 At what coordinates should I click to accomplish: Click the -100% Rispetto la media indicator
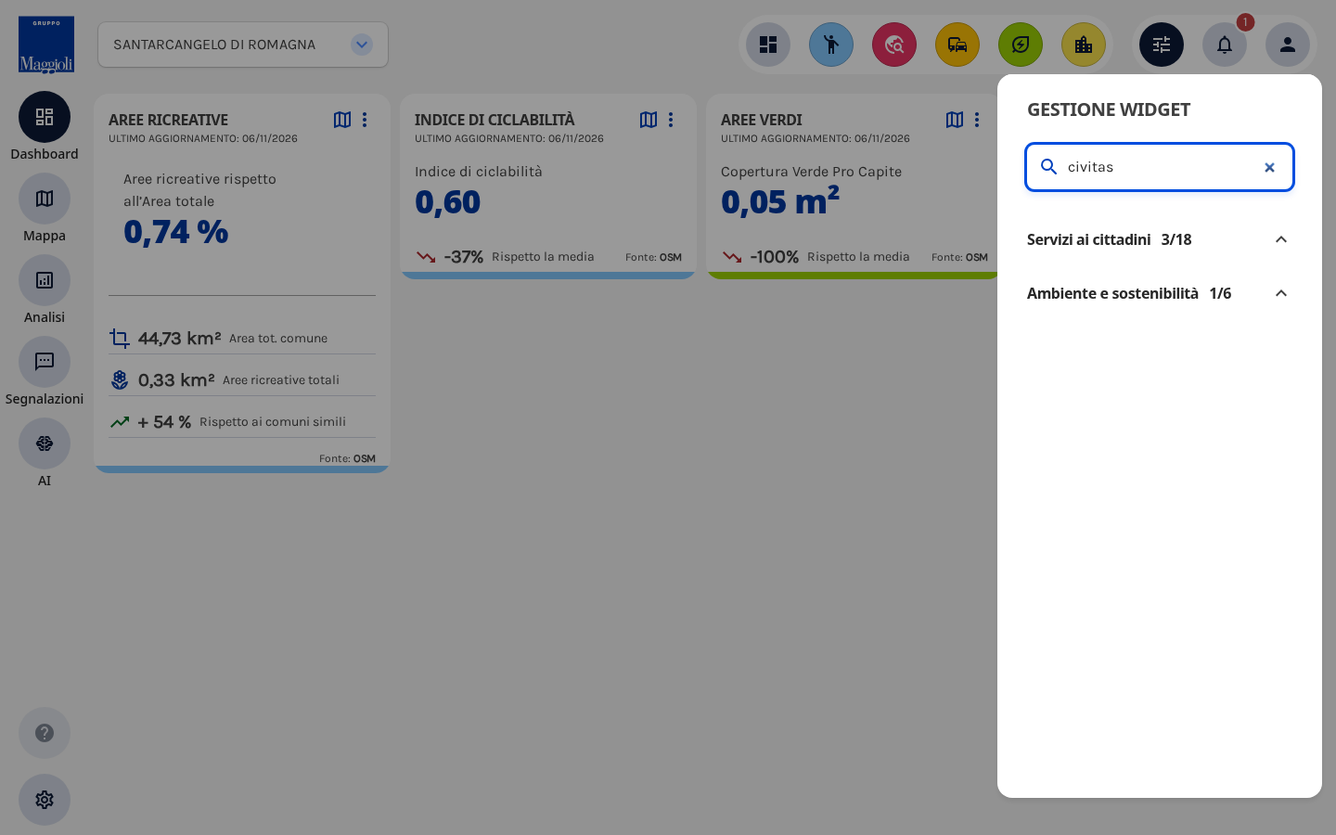coord(816,257)
